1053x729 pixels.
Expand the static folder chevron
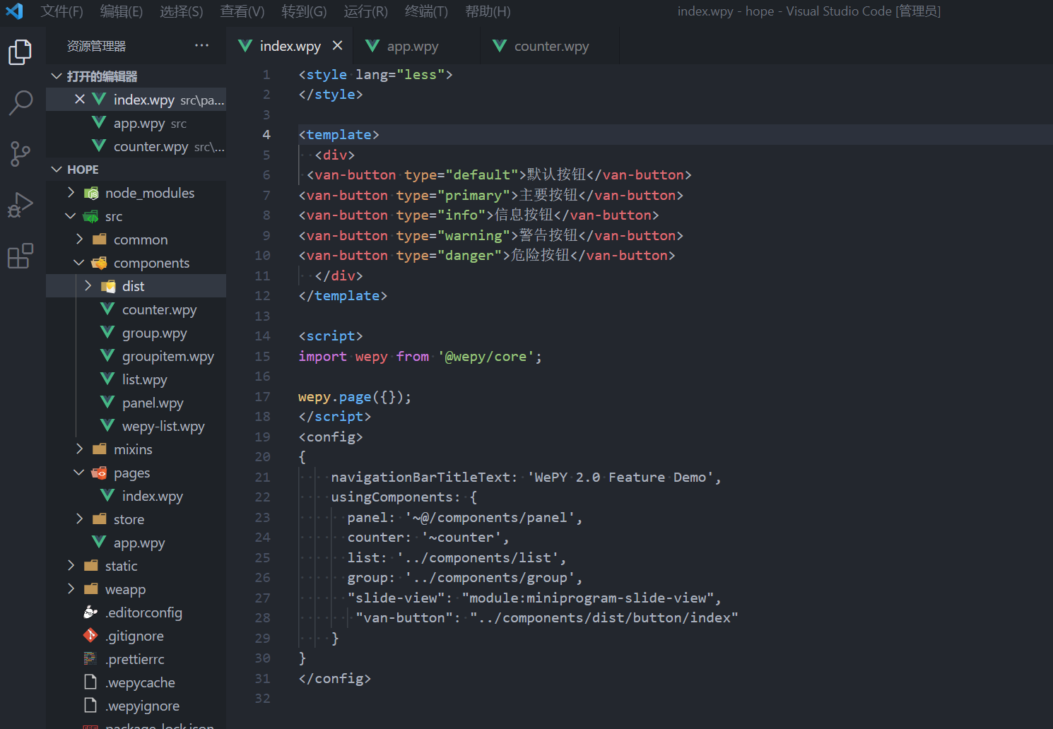[x=71, y=566]
